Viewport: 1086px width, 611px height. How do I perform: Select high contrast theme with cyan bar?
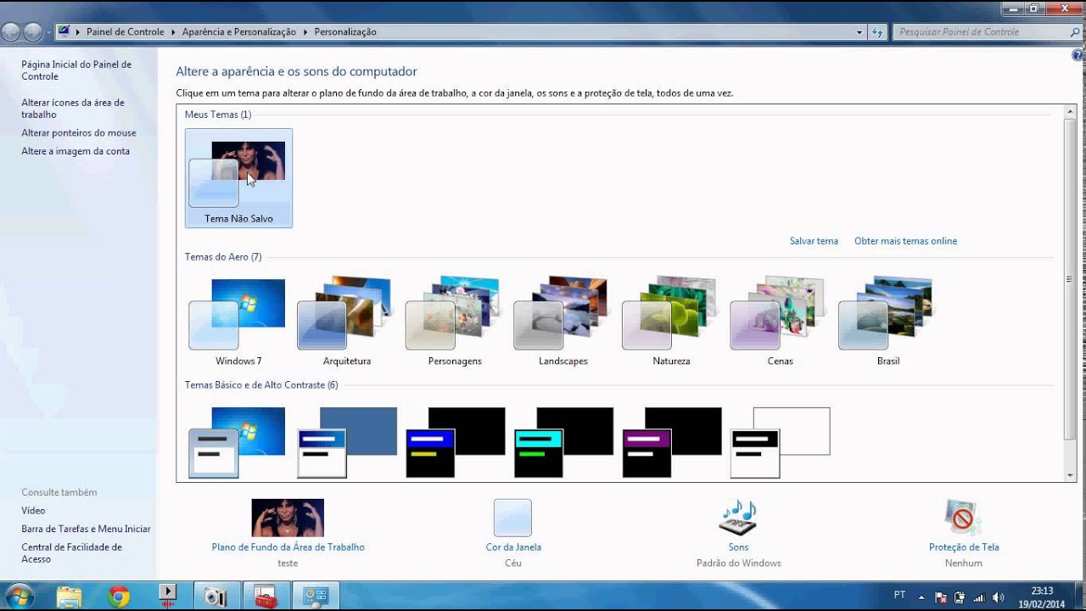coord(563,442)
